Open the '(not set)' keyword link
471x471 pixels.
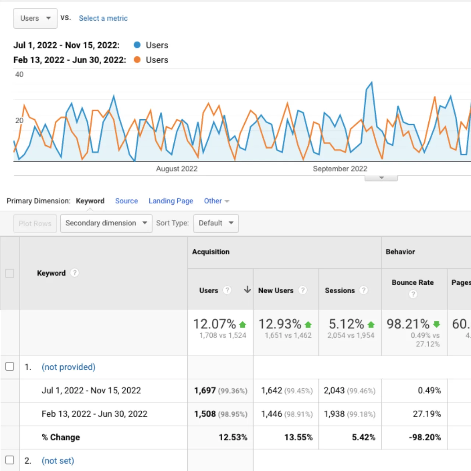click(x=58, y=461)
